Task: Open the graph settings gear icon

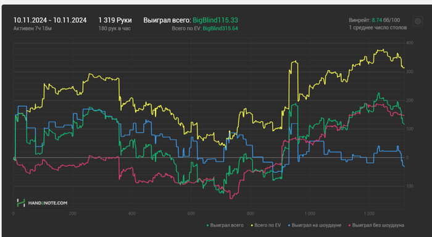Action: coord(418,21)
